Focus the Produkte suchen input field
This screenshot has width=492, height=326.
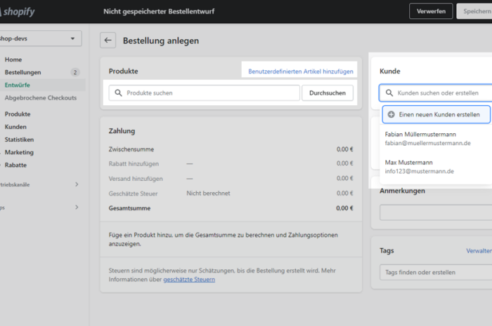click(x=205, y=93)
